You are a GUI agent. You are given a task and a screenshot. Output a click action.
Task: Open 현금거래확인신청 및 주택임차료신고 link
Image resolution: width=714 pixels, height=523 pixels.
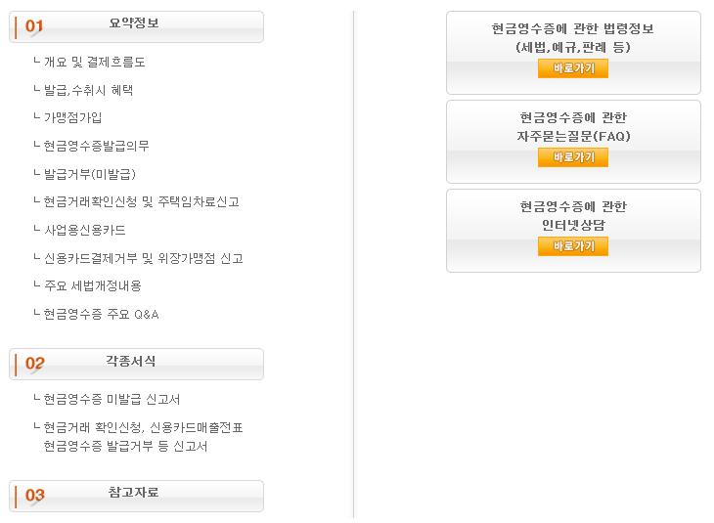(x=141, y=202)
